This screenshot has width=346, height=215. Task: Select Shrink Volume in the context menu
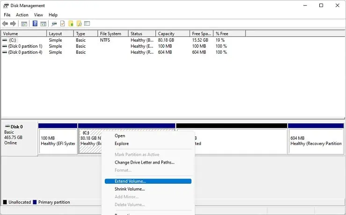[x=130, y=189]
